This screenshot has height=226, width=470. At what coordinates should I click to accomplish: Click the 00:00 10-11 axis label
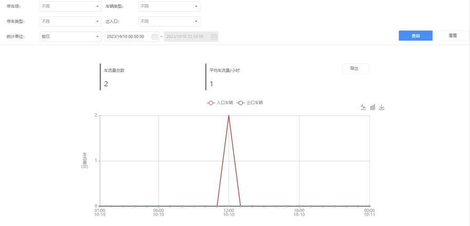click(369, 212)
